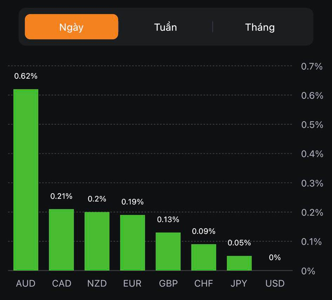Click the JPY bar
This screenshot has width=332, height=300.
[239, 263]
